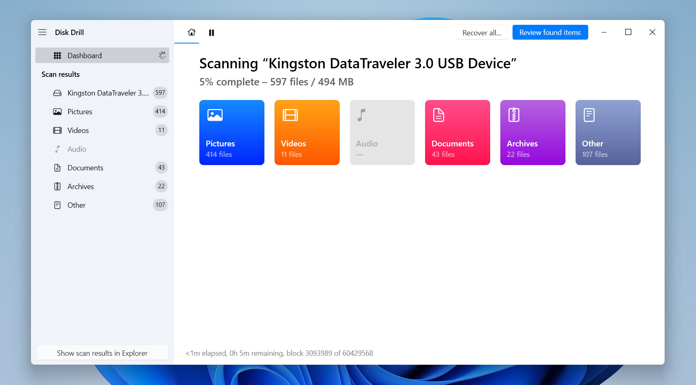
Task: Open Kingston DataTraveler scan results
Action: point(102,93)
